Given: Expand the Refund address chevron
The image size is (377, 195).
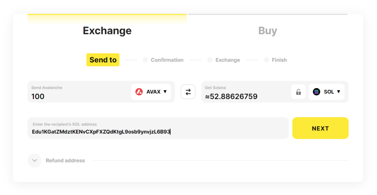Looking at the screenshot, I should pos(34,160).
